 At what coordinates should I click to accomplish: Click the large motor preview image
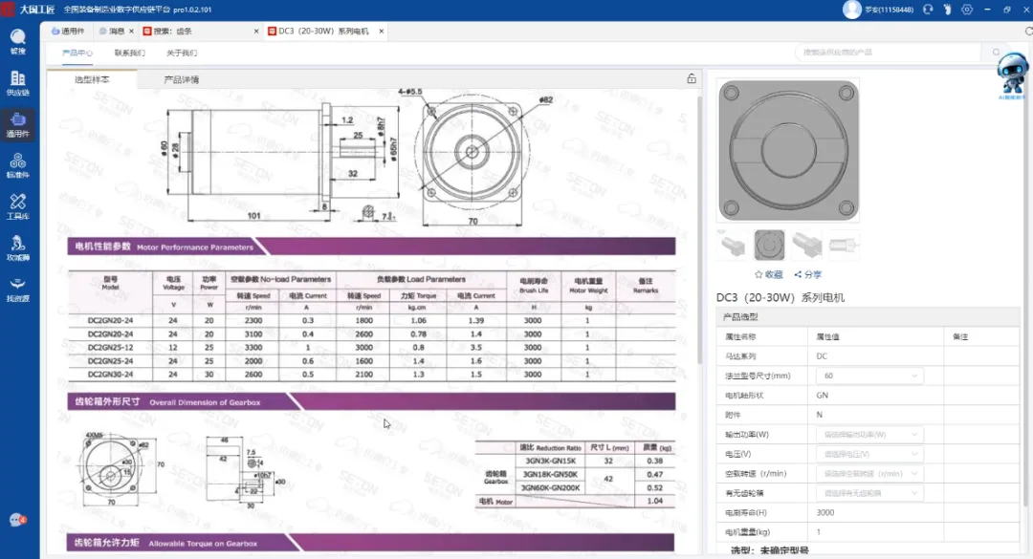(x=788, y=151)
